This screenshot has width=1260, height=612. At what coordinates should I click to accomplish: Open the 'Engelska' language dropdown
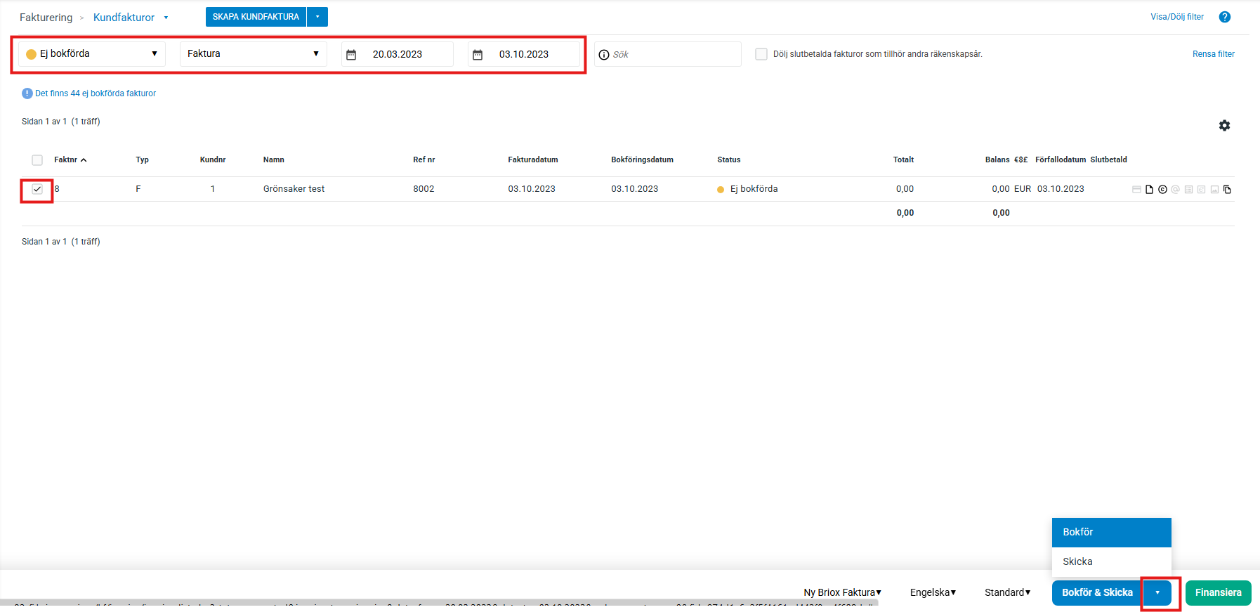[x=933, y=592]
